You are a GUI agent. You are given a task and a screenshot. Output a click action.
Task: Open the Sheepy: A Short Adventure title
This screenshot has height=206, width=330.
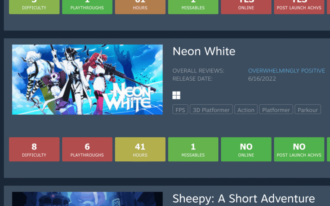(x=244, y=198)
